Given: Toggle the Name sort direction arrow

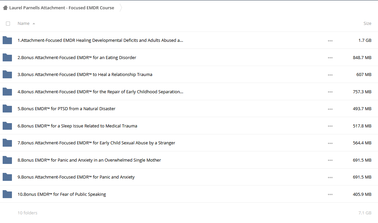Looking at the screenshot, I should coord(34,24).
